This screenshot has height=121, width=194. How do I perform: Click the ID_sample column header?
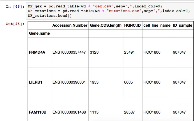[182, 25]
